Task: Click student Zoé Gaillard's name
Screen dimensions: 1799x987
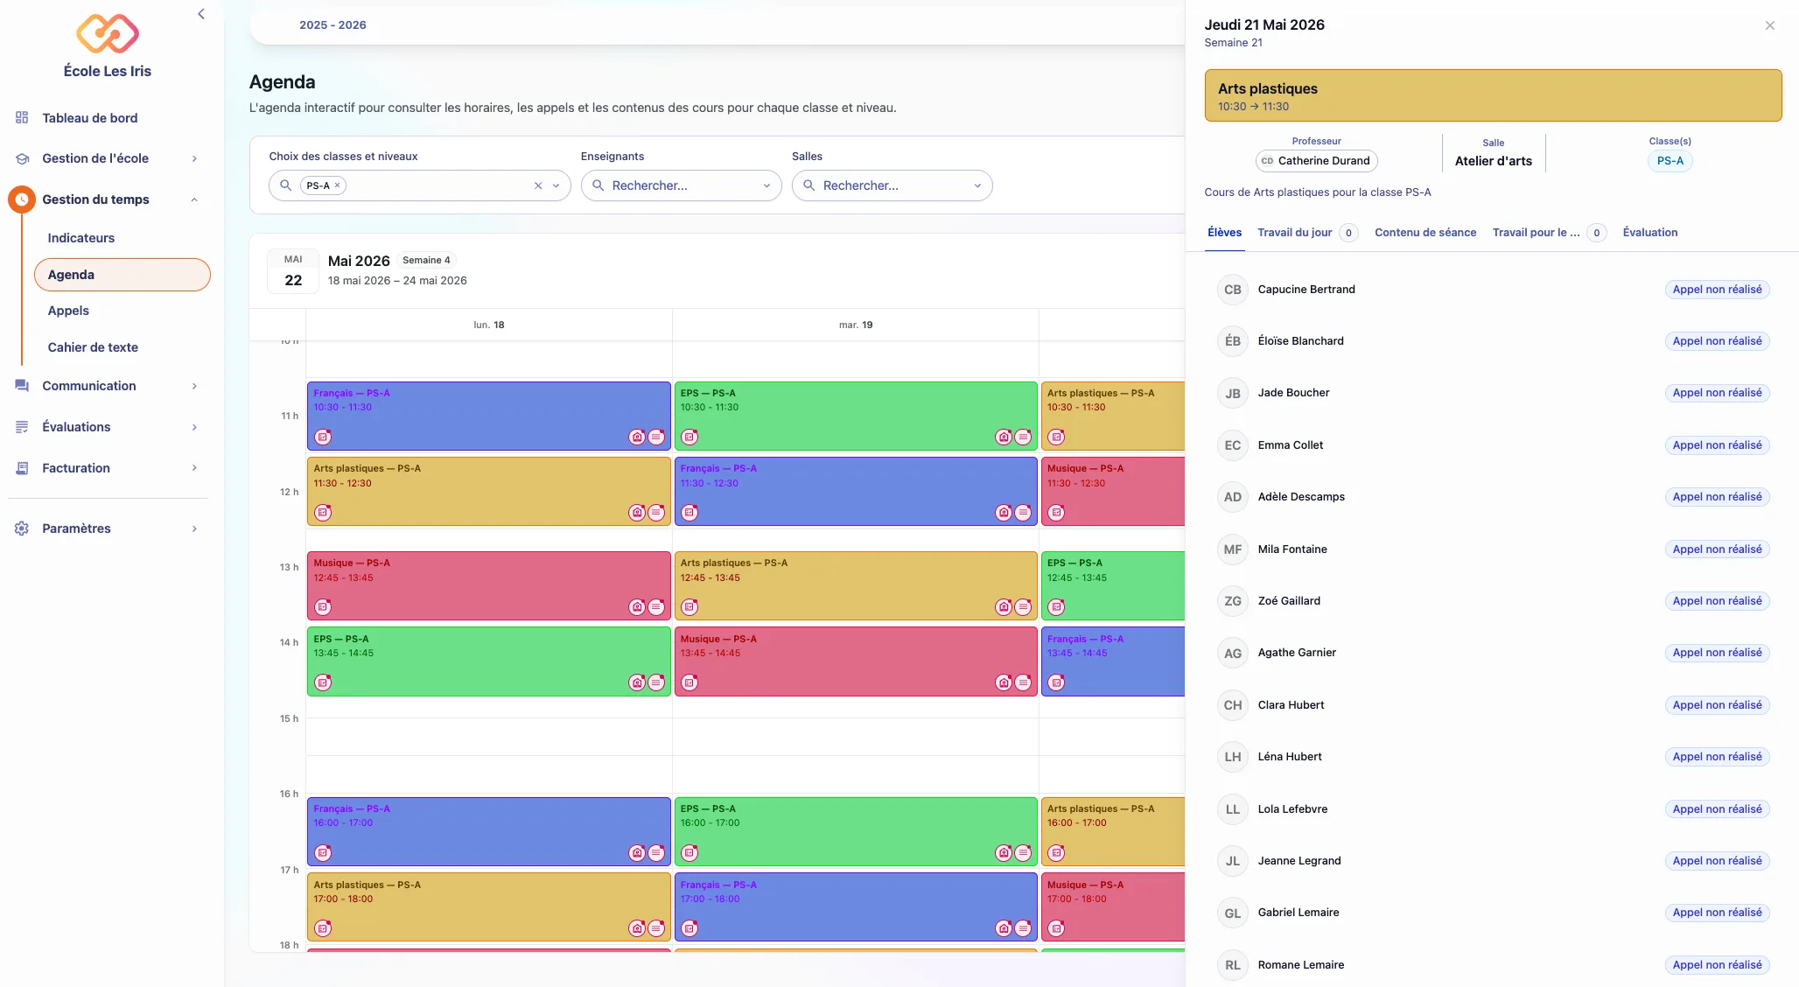Action: [x=1289, y=601]
